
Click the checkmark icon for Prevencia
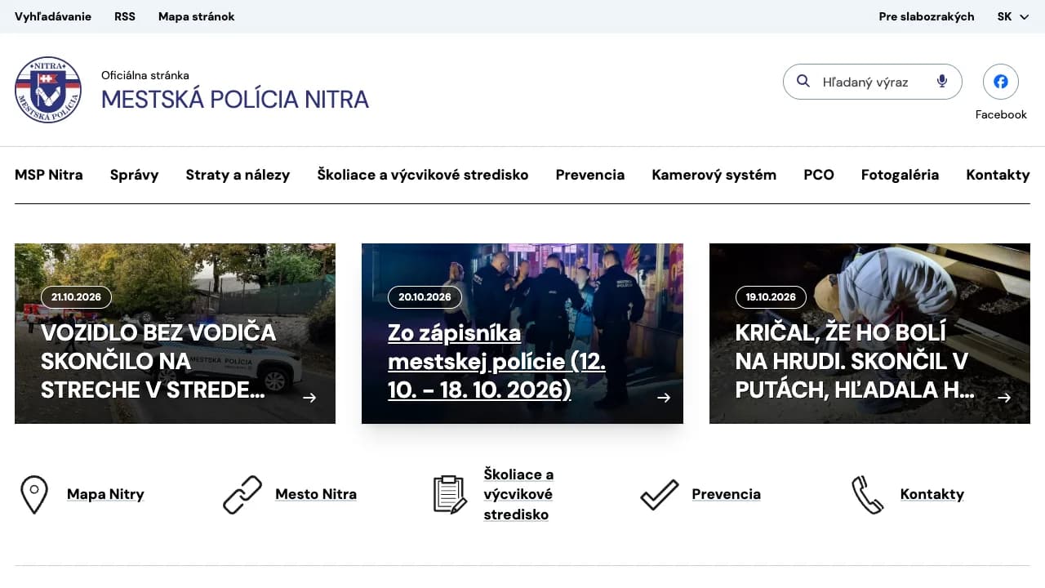tap(660, 494)
